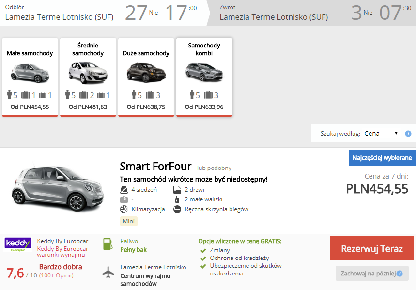The height and width of the screenshot is (290, 416).
Task: Click the Rezerwuj Teraz button
Action: [x=372, y=249]
